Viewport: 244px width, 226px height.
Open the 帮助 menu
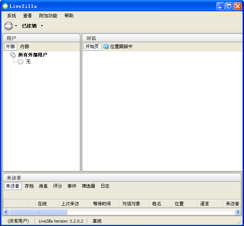69,15
